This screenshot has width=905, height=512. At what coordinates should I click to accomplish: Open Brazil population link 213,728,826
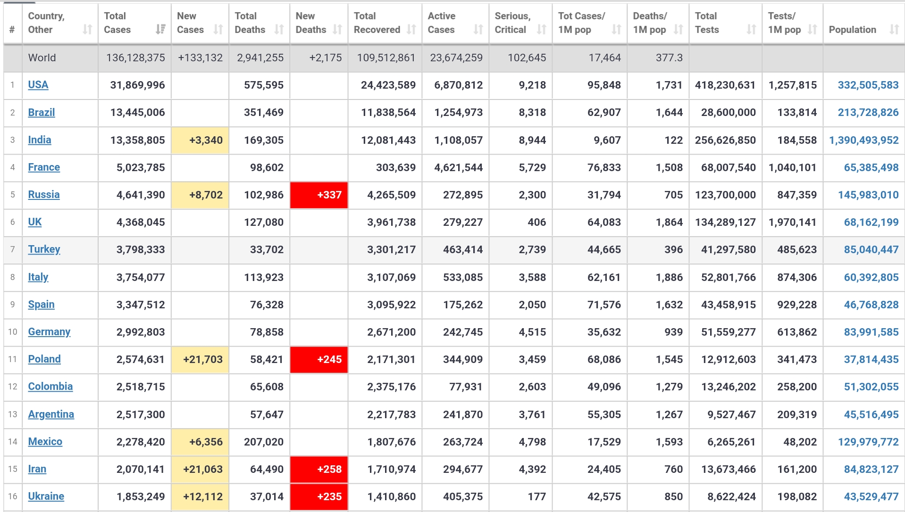(x=868, y=112)
